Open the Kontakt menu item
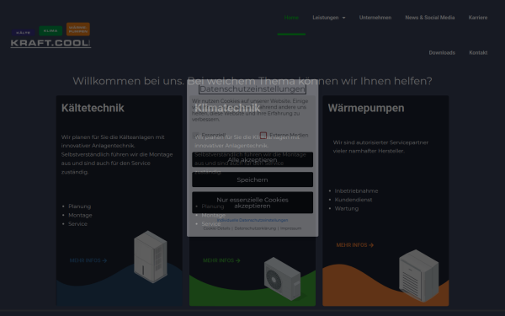This screenshot has height=316, width=505. point(478,52)
